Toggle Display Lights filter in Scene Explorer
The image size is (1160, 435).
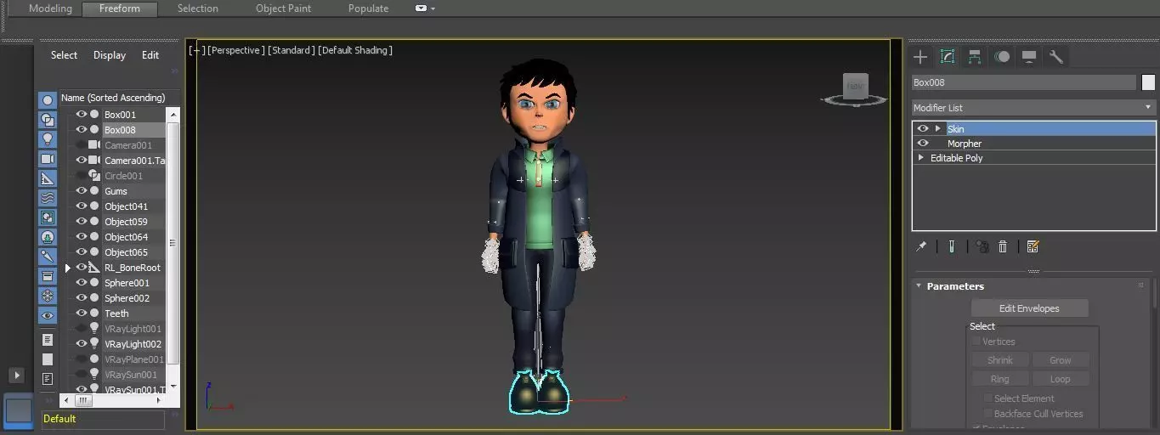coord(48,139)
